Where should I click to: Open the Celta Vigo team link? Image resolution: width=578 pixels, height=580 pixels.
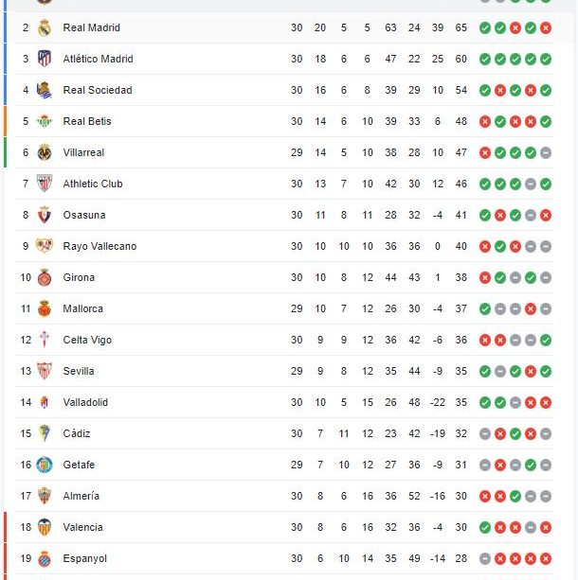pos(87,340)
